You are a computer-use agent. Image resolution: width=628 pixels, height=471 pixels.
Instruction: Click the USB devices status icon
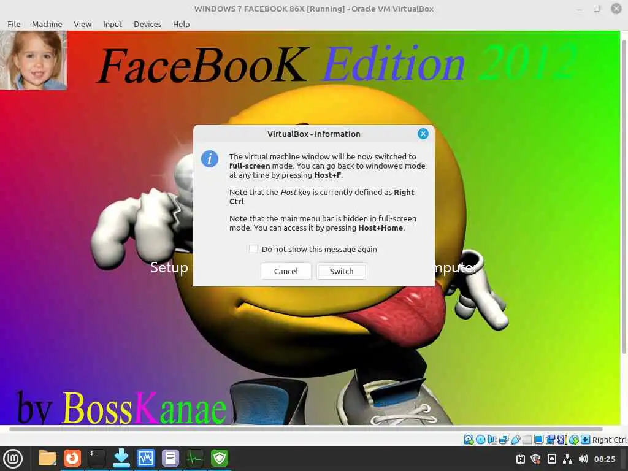click(515, 440)
